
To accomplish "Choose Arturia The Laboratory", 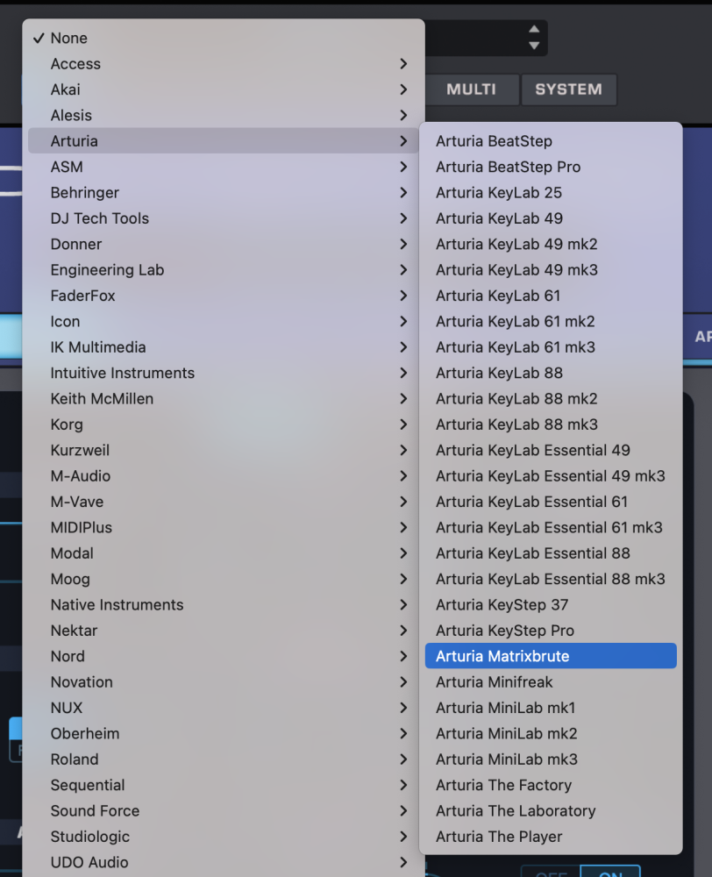I will [x=551, y=810].
